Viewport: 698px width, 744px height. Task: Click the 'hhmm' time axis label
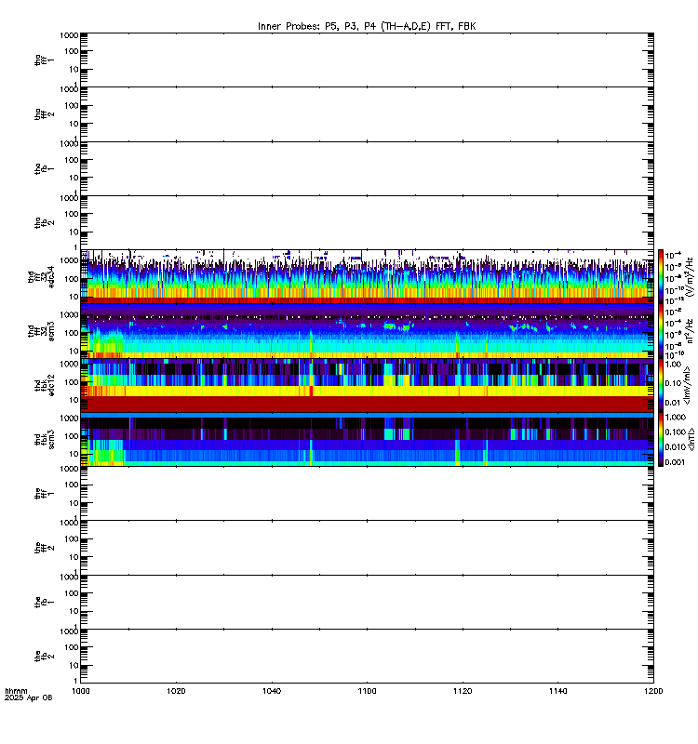[x=16, y=691]
